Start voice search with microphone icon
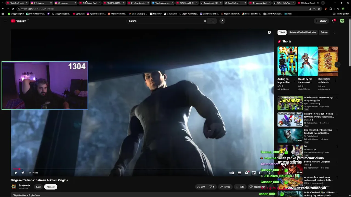The image size is (351, 197). (x=222, y=21)
